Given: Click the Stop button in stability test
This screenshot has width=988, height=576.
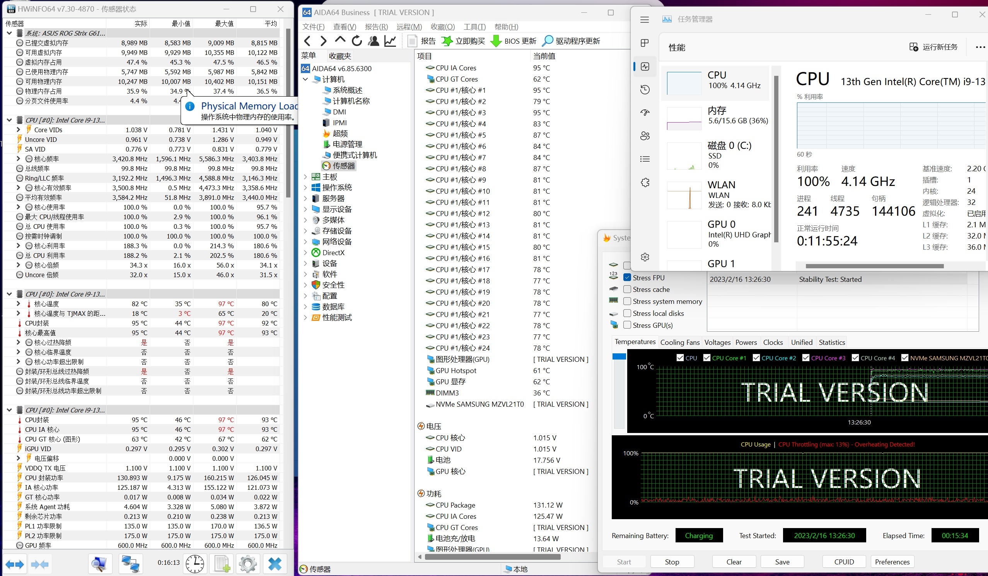Looking at the screenshot, I should (x=672, y=561).
